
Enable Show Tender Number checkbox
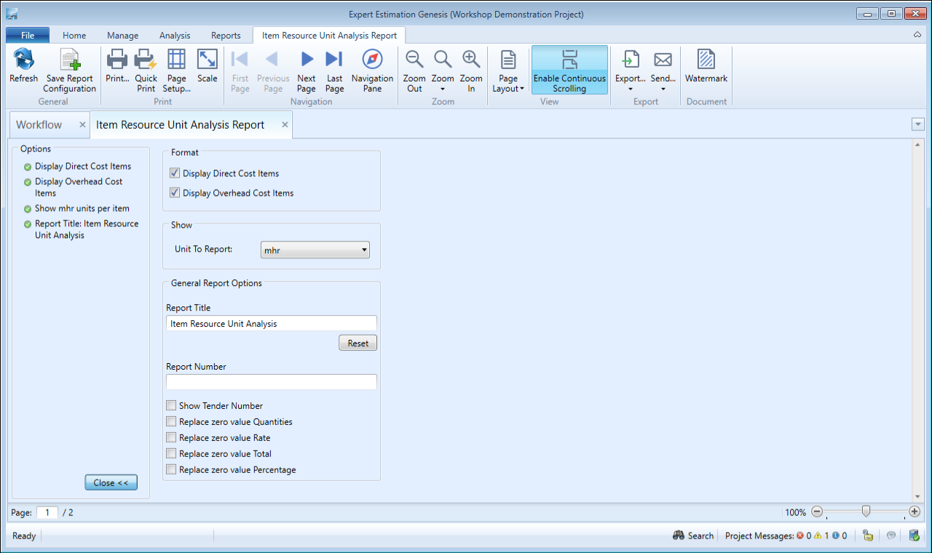172,406
